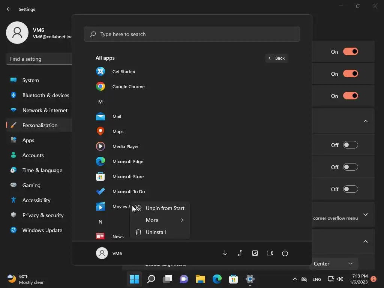
Task: Open Network & internet settings
Action: coord(39,110)
